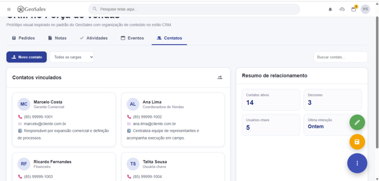Click the group icon in Contatos vinculados
This screenshot has width=379, height=181.
pos(220,78)
